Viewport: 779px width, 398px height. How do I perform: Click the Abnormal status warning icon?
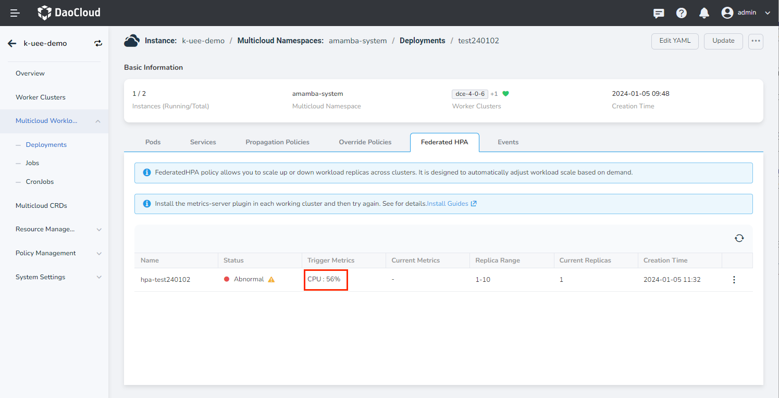click(271, 279)
